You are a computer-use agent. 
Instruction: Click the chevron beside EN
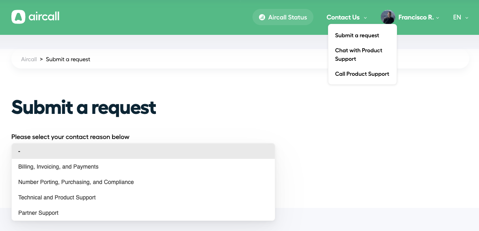[466, 18]
